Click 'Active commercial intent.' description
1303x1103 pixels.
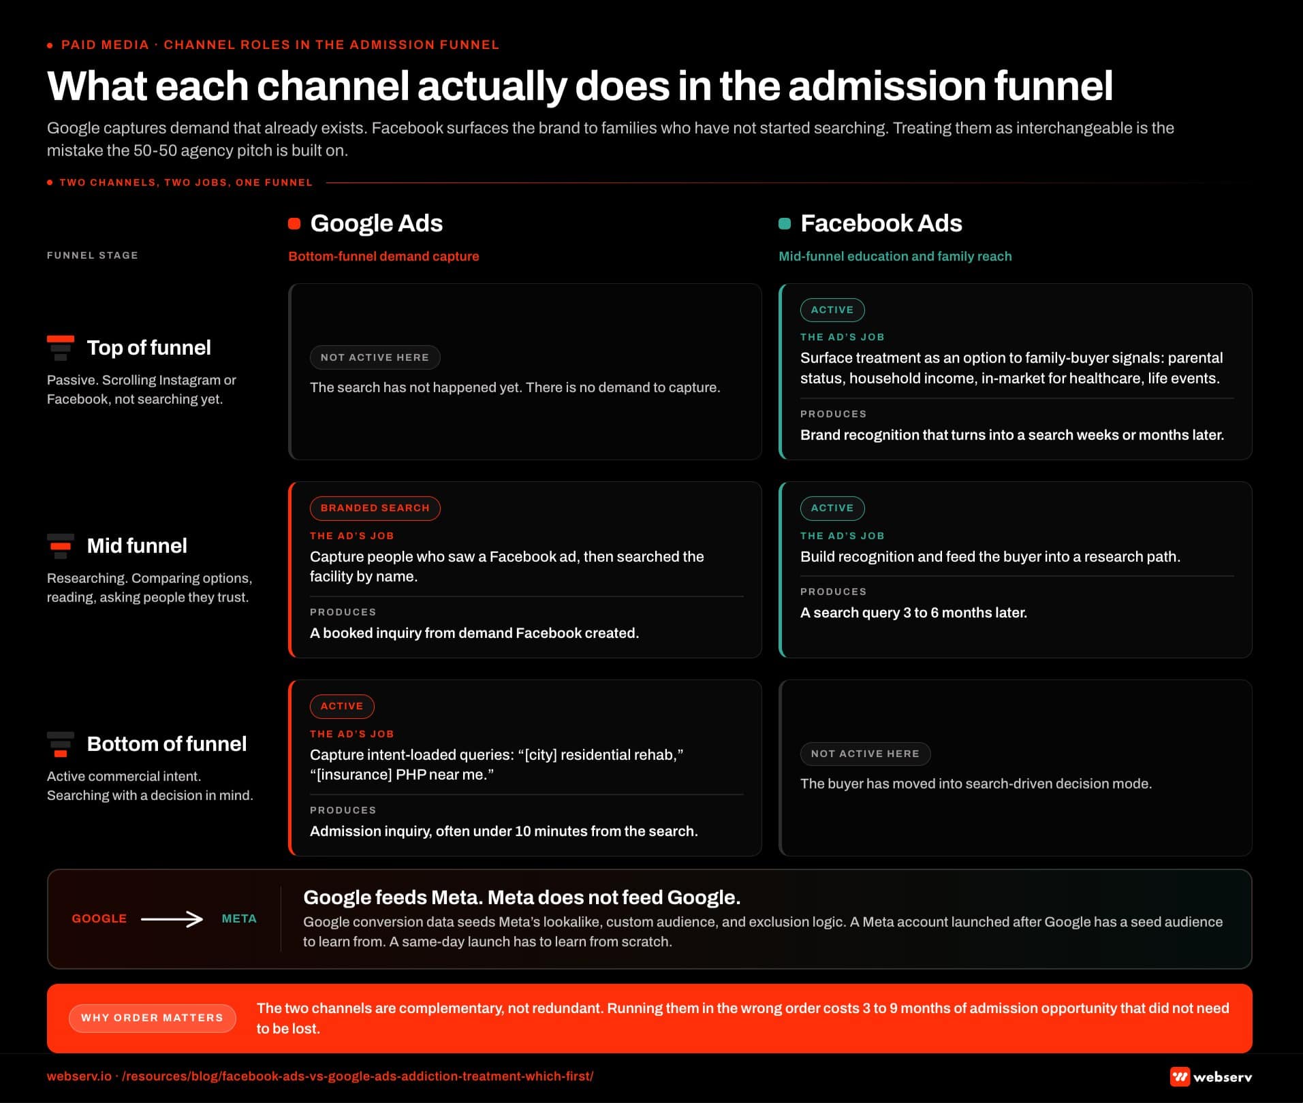point(150,786)
